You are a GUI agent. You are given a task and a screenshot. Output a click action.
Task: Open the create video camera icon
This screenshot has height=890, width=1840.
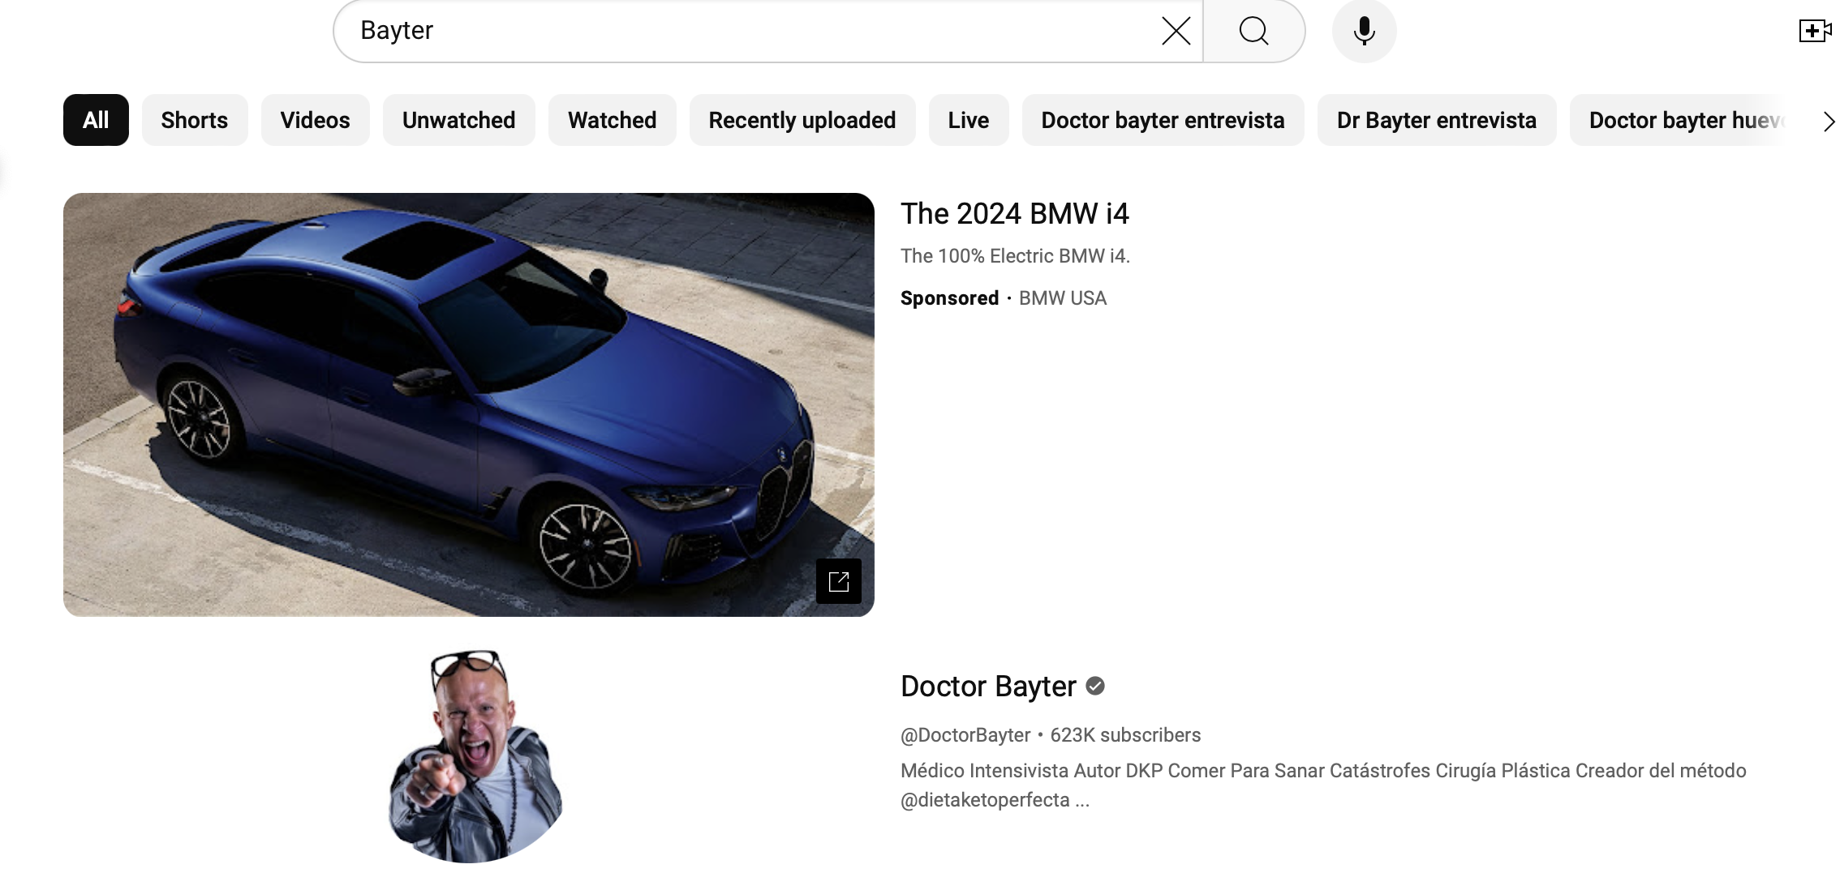pos(1814,32)
